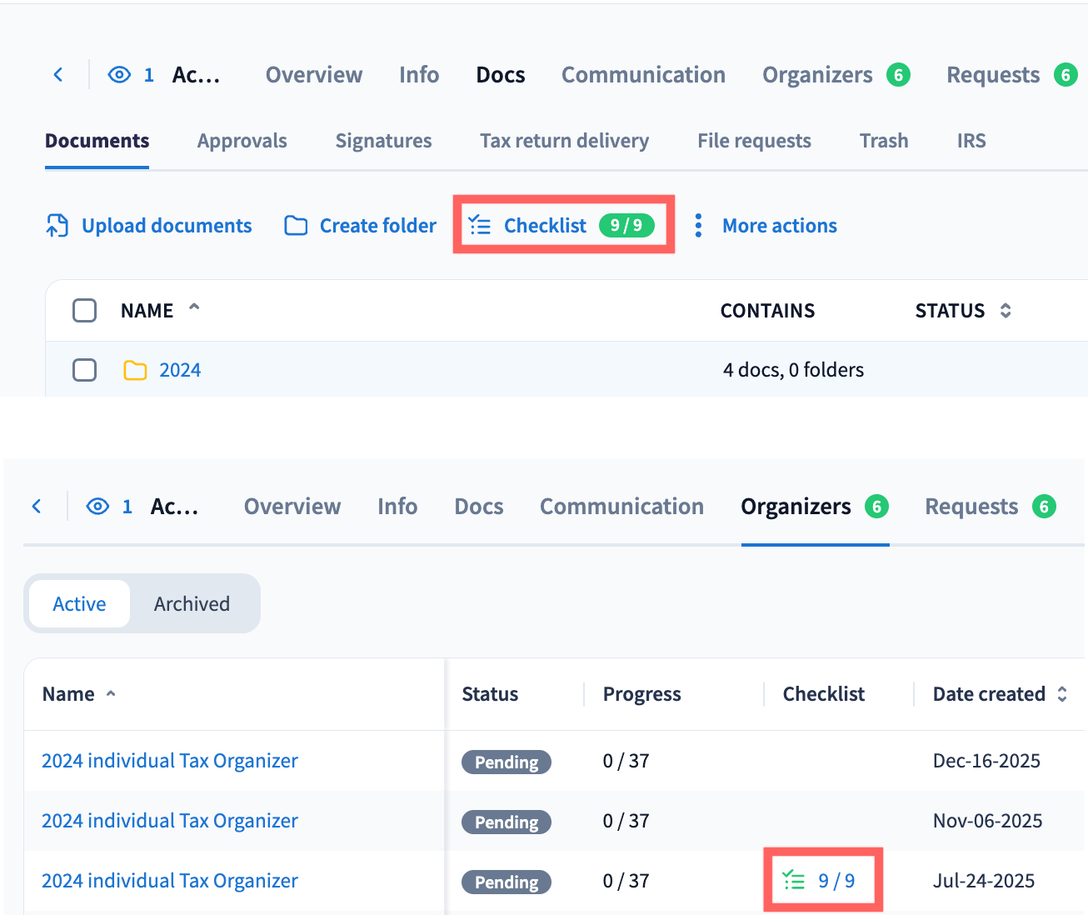Switch to the Archived organizers toggle

[192, 604]
